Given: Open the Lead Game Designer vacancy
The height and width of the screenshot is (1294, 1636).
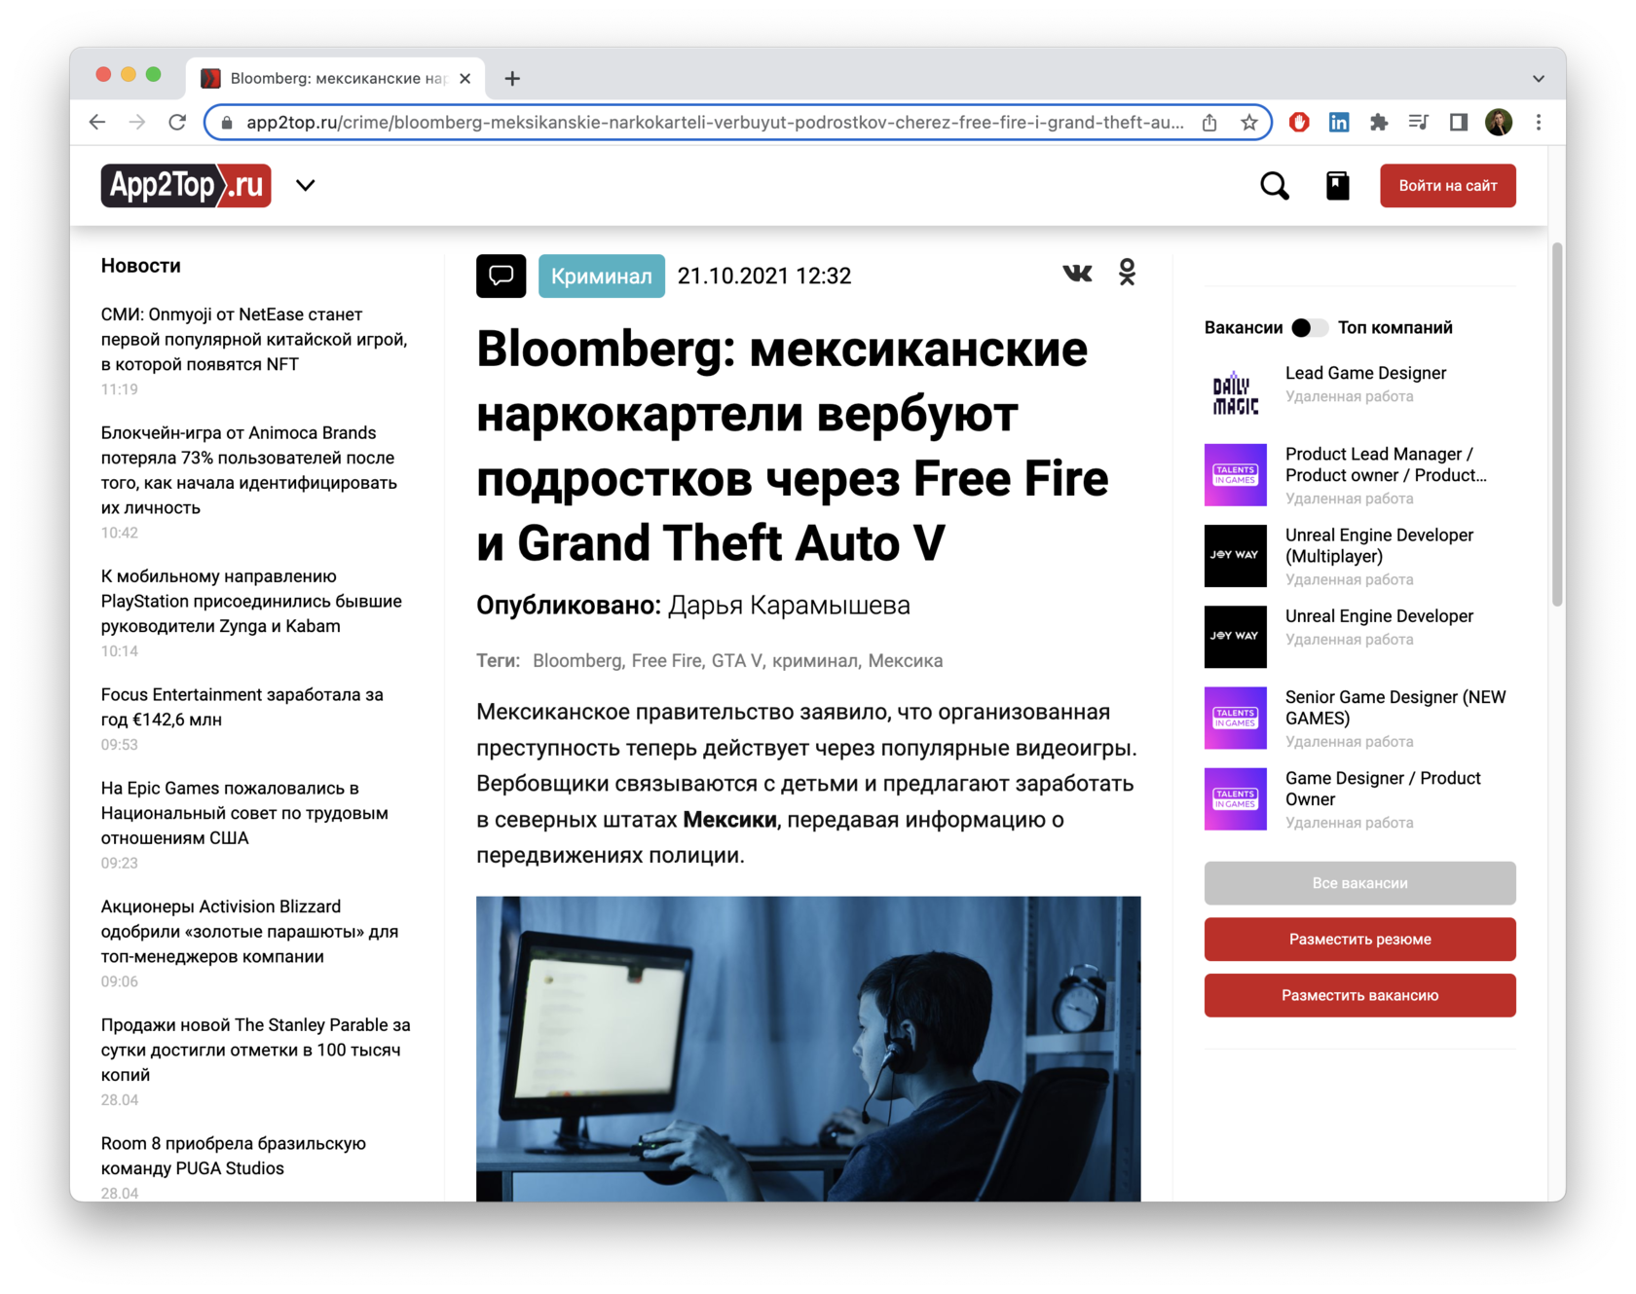Looking at the screenshot, I should [1365, 374].
